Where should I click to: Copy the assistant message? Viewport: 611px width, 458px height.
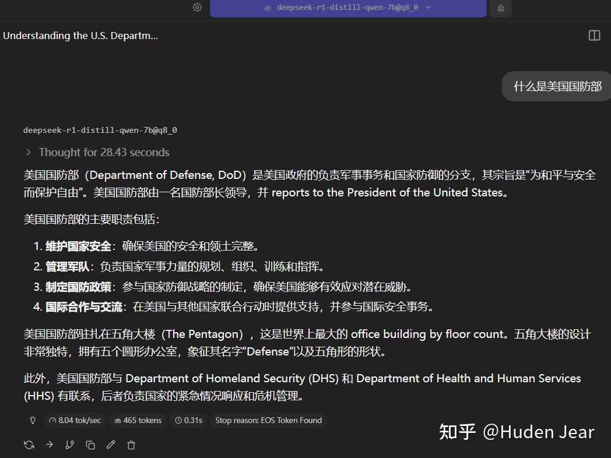(x=90, y=445)
